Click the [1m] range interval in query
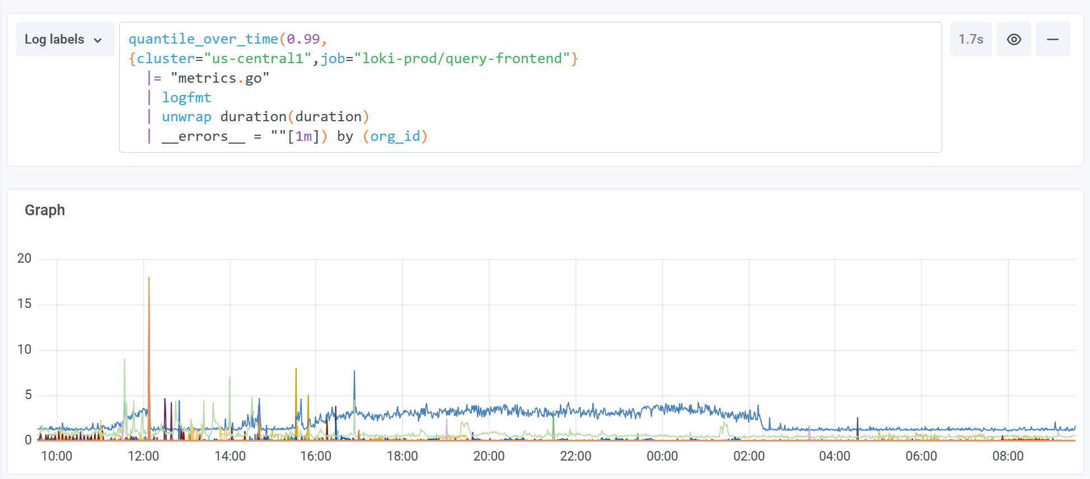 click(303, 136)
